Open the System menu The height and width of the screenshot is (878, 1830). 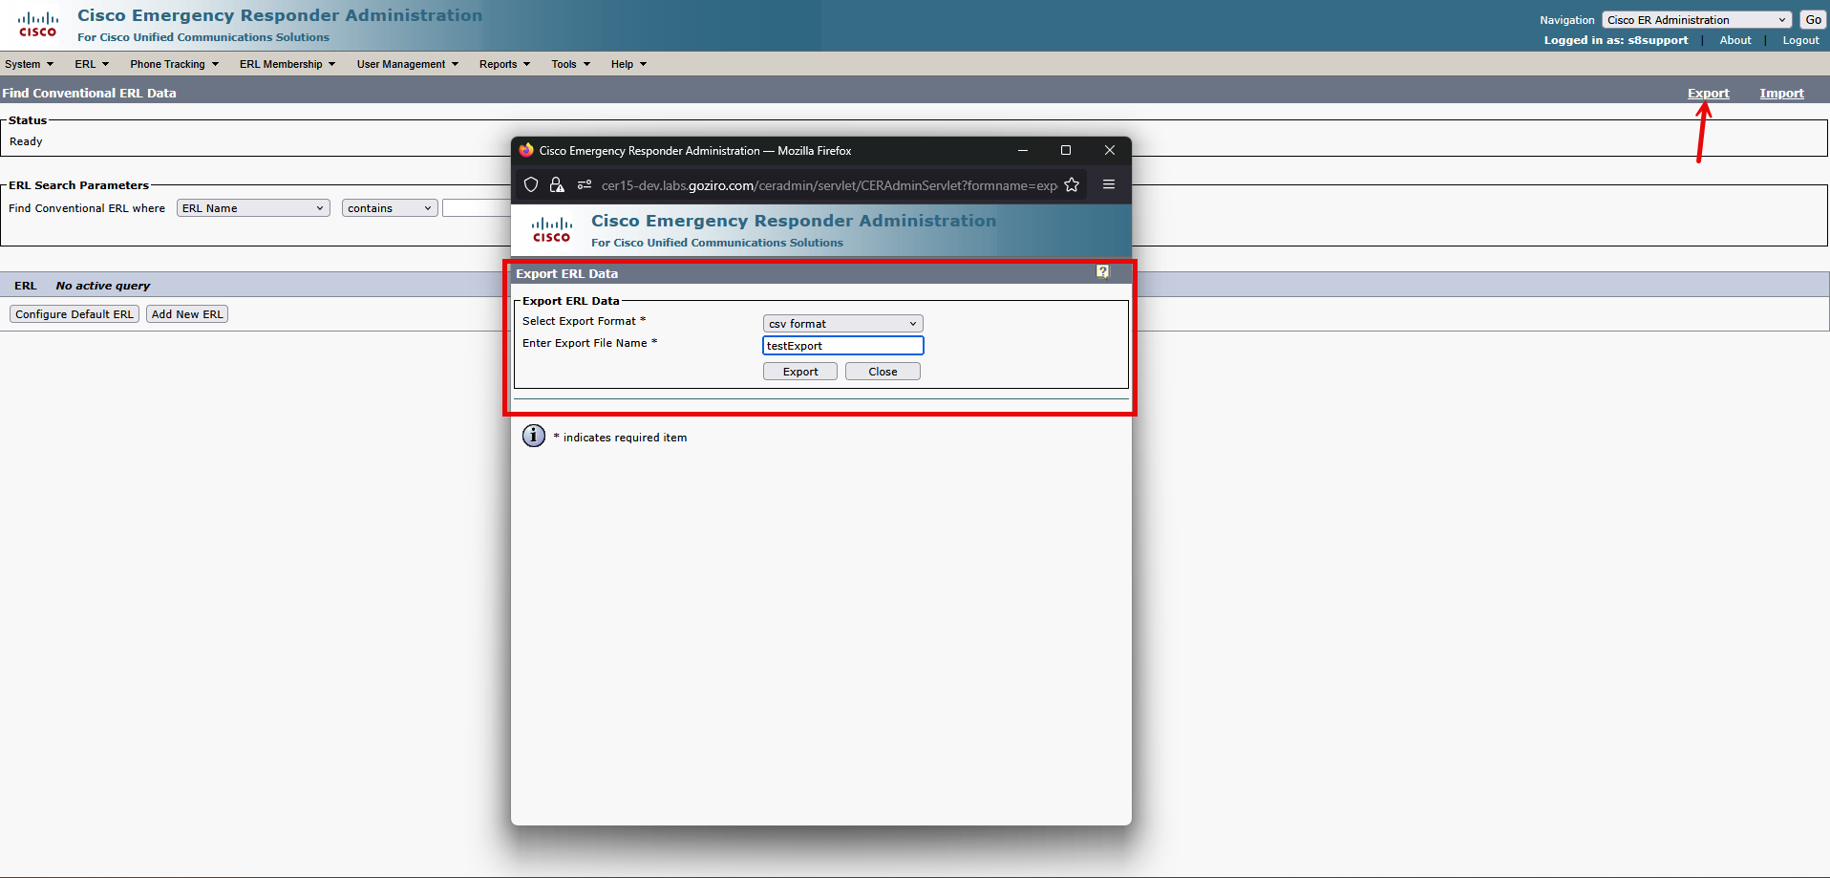coord(29,64)
